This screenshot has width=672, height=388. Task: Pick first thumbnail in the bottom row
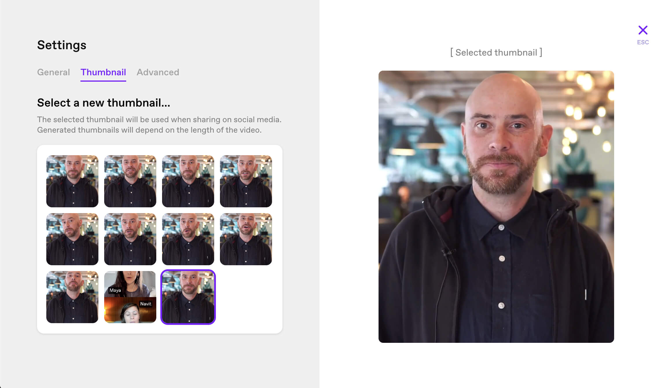[x=72, y=297]
